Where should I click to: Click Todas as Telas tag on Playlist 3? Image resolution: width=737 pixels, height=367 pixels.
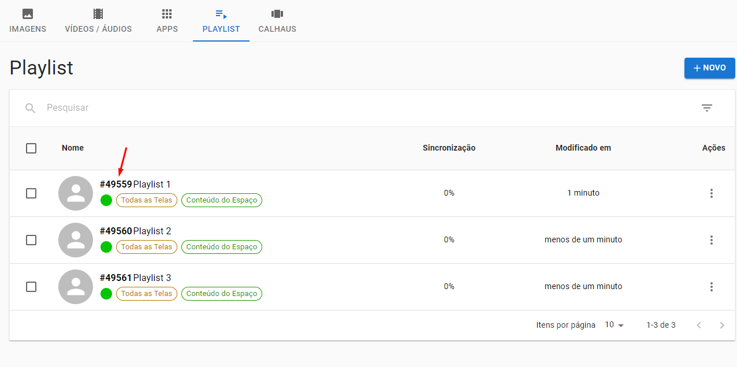click(x=147, y=294)
